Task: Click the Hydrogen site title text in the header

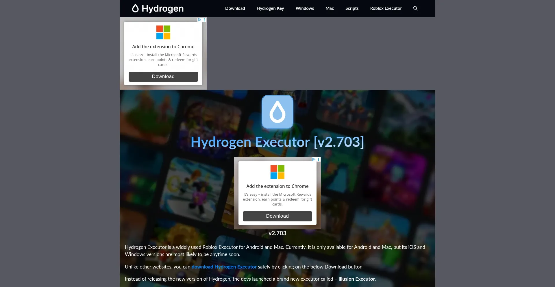Action: click(163, 9)
